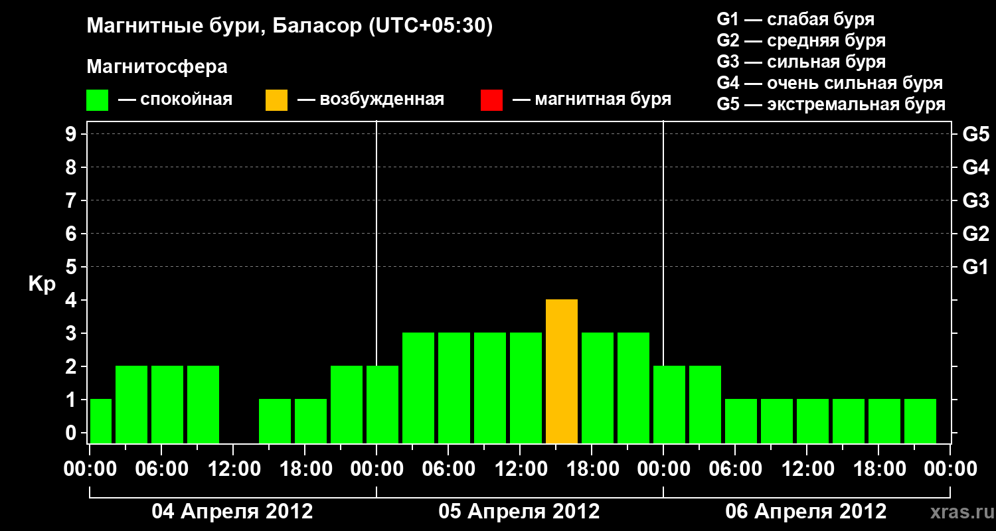Click the 'G3 — сильная буря' legend text
Image resolution: width=996 pixels, height=531 pixels.
pyautogui.click(x=801, y=62)
